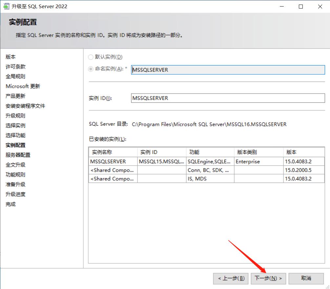Image resolution: width=330 pixels, height=289 pixels.
Task: Select the 默认实例(D) radio button
Action: [x=91, y=57]
